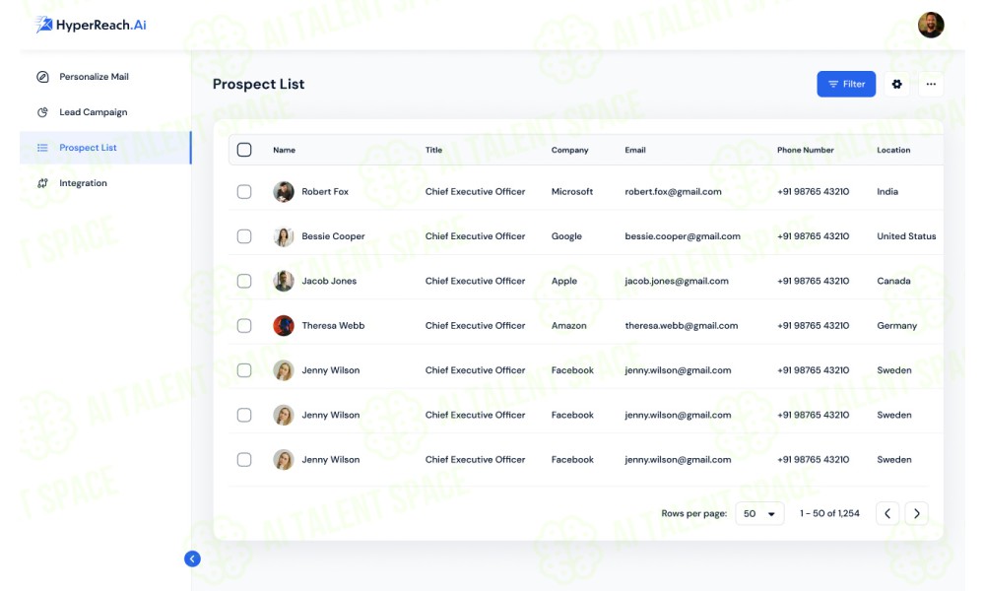Click the India location cell
This screenshot has height=591, width=985.
click(x=887, y=191)
